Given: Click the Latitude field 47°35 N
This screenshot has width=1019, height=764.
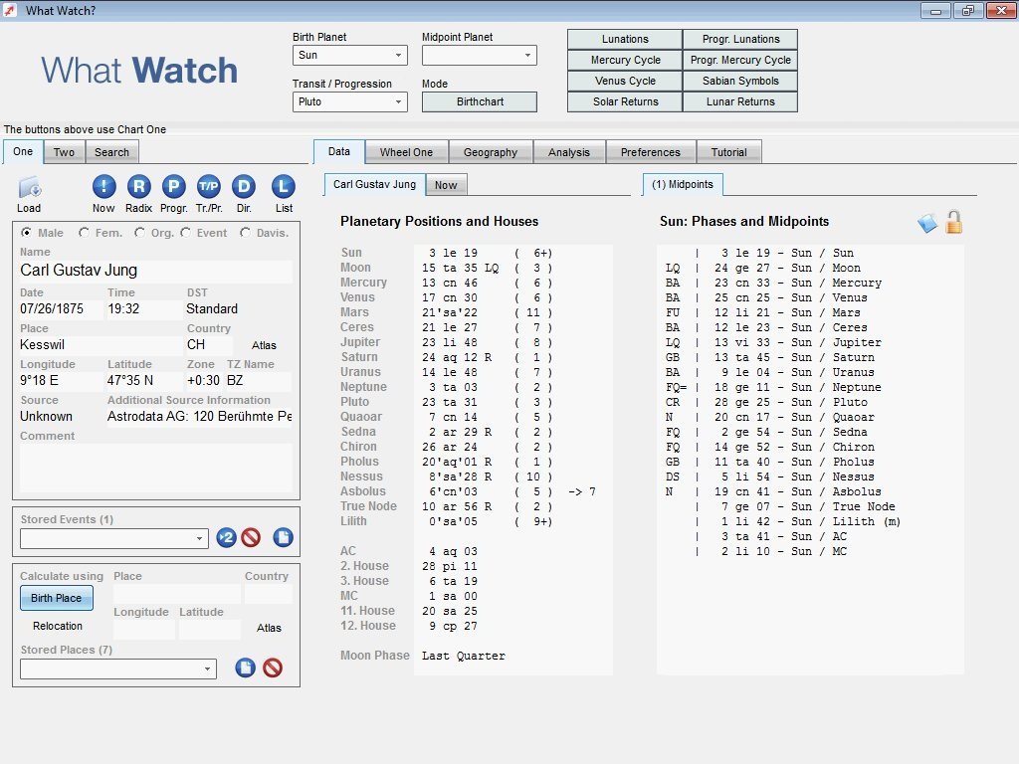Looking at the screenshot, I should click(x=144, y=381).
